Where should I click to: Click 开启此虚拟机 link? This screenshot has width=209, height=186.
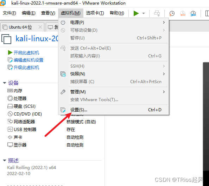point(26,53)
